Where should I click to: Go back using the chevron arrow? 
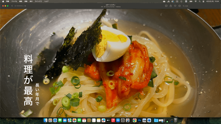point(12,6)
